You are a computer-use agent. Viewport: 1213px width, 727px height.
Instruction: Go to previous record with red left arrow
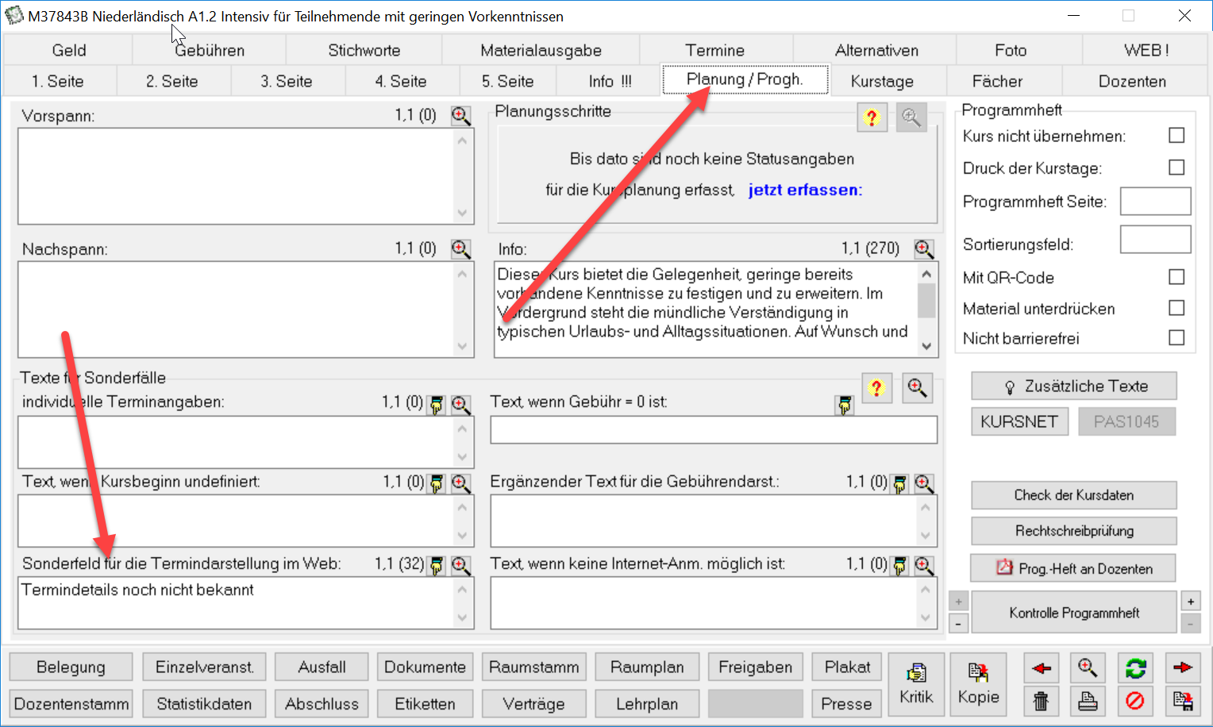pyautogui.click(x=1041, y=668)
